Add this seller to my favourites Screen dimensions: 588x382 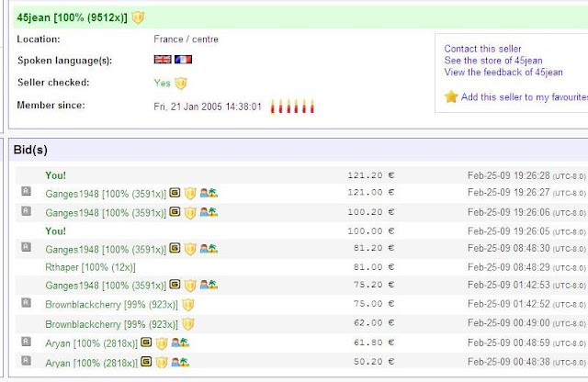coord(525,97)
